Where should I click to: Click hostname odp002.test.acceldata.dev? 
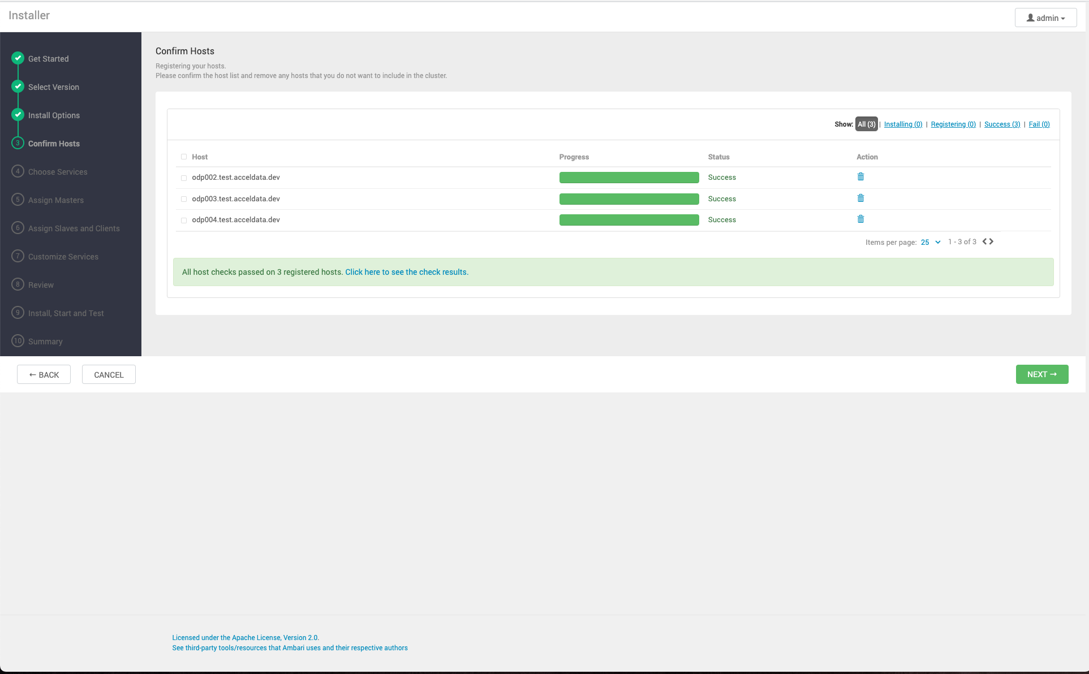coord(236,177)
